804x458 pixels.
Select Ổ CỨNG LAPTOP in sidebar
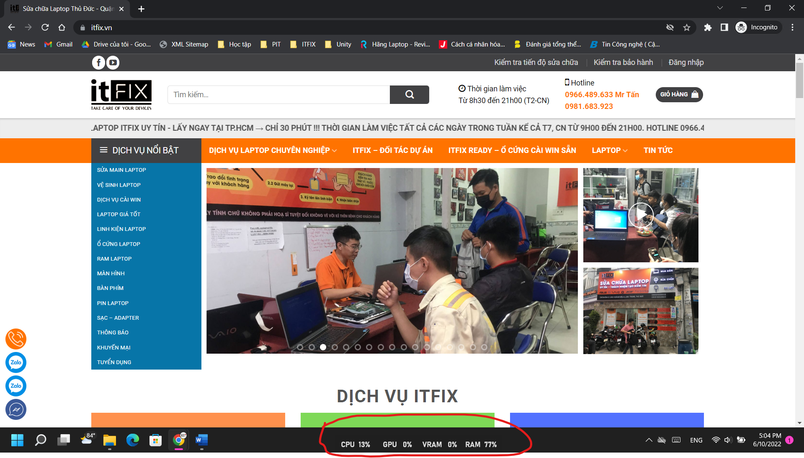(119, 244)
